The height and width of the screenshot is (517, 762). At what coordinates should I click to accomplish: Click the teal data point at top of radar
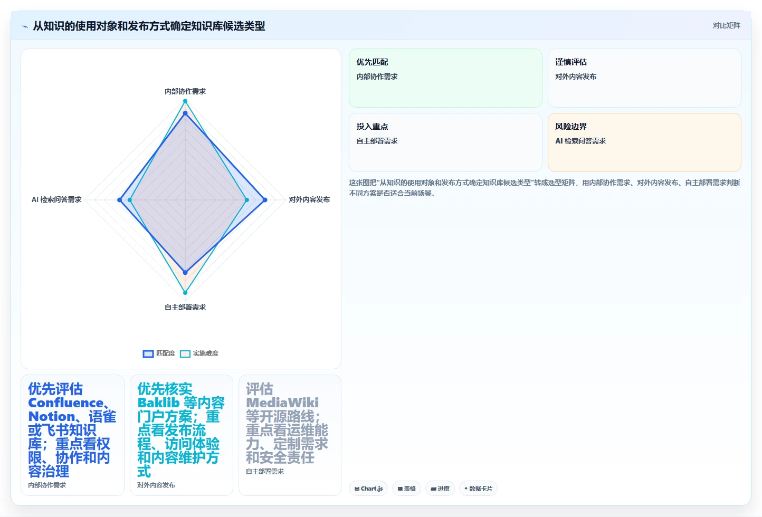(x=185, y=101)
